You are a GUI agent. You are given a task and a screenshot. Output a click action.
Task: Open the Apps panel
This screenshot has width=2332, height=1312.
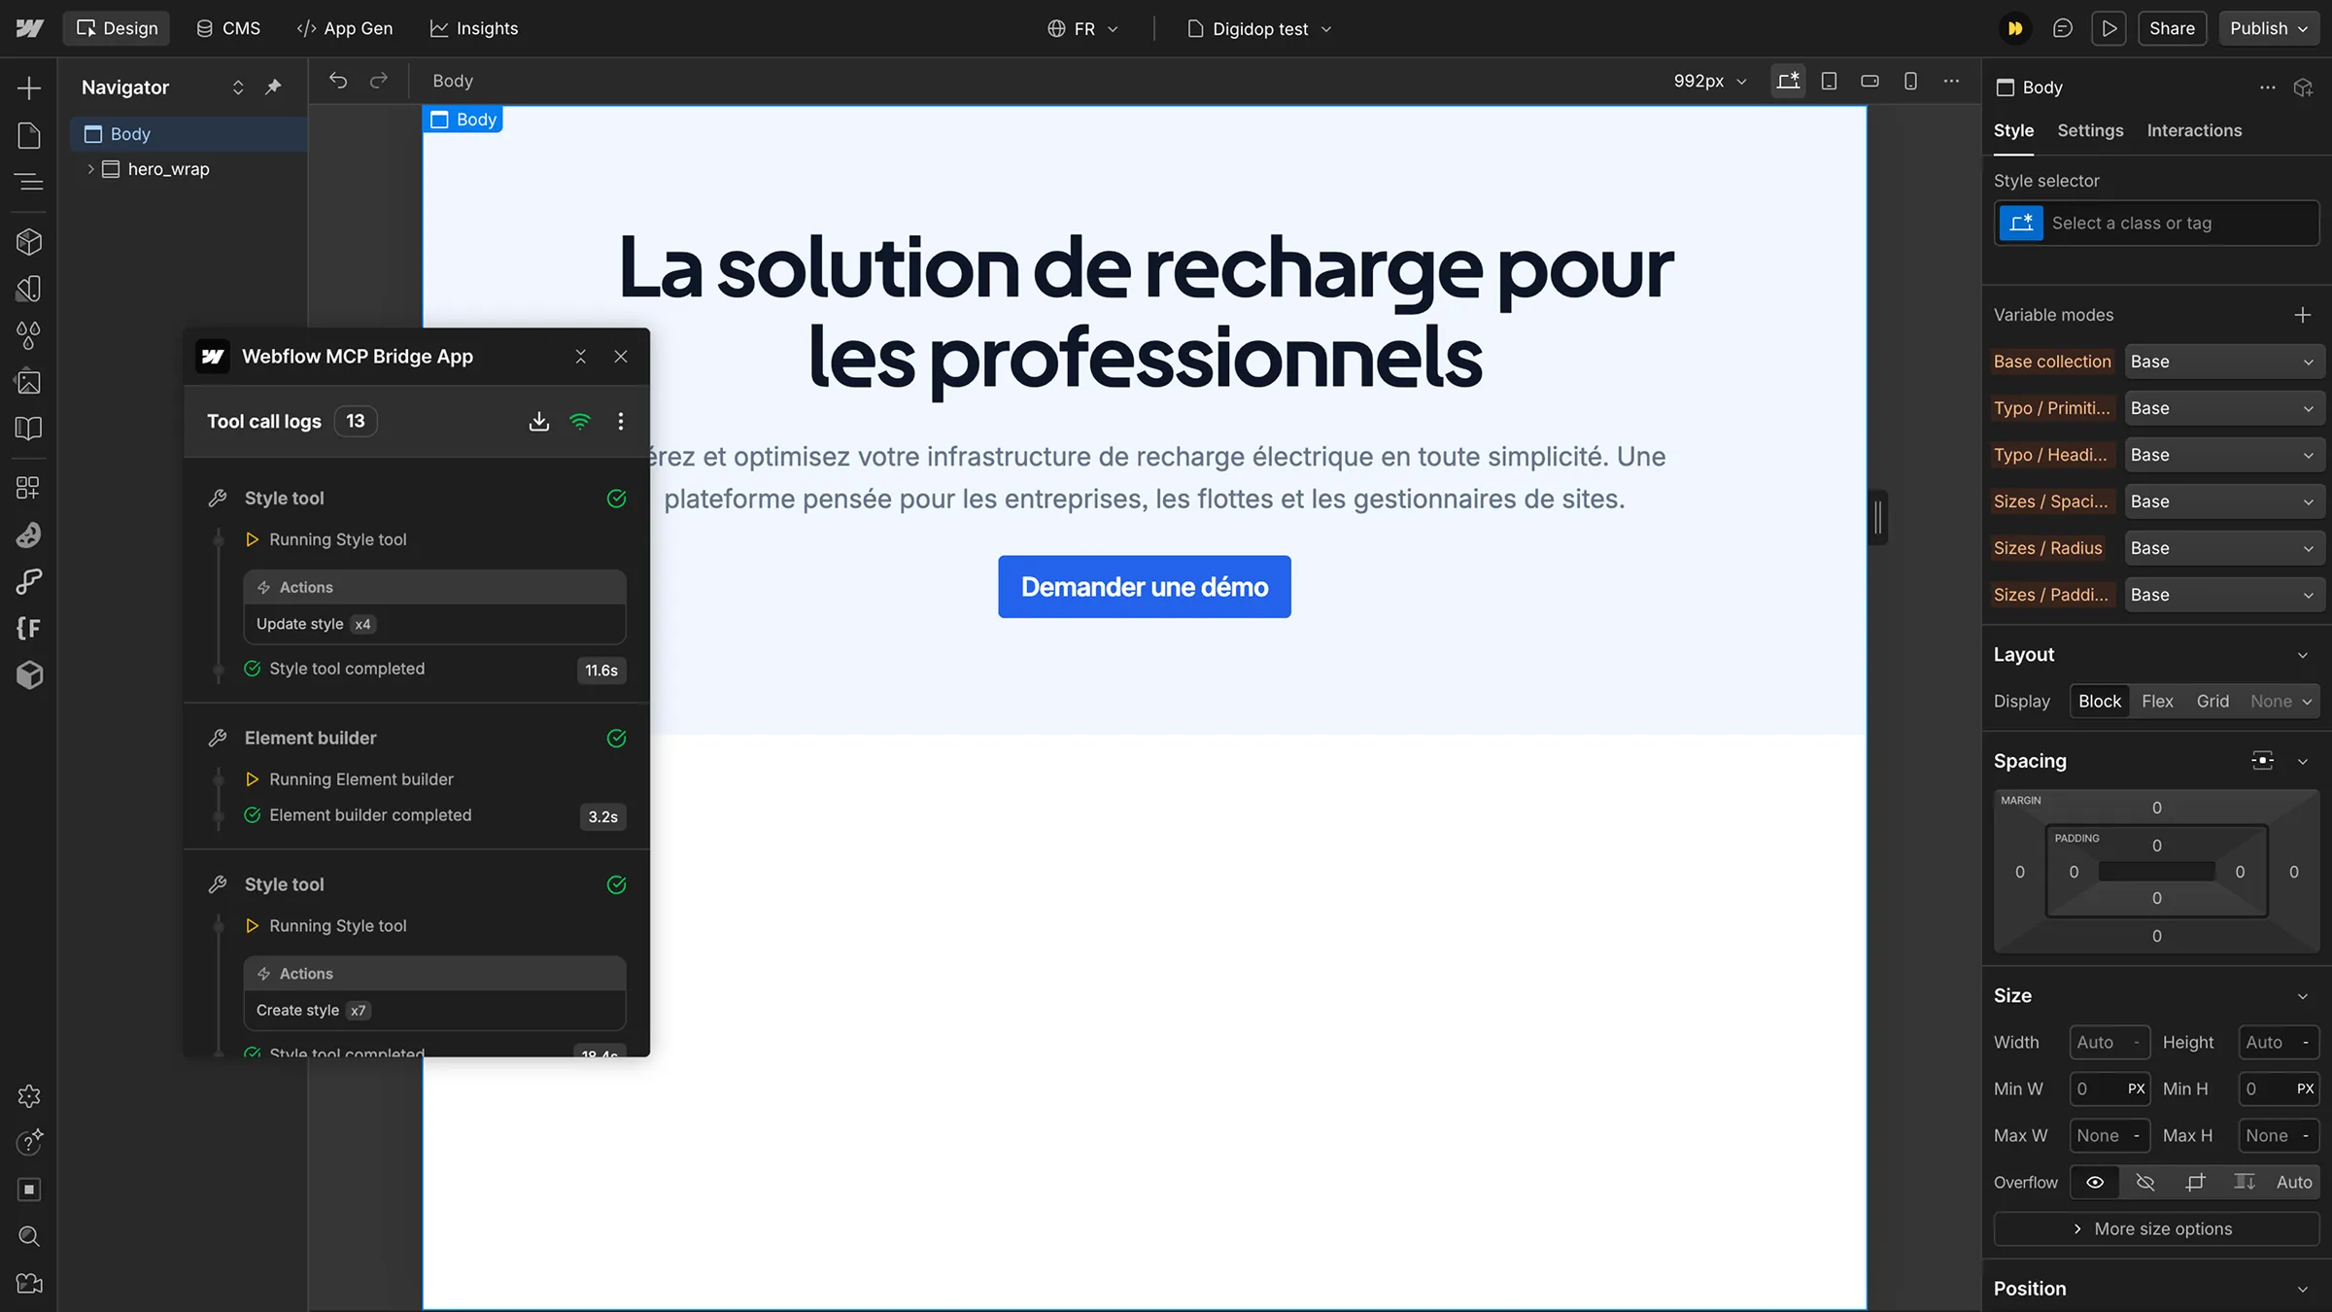point(29,488)
